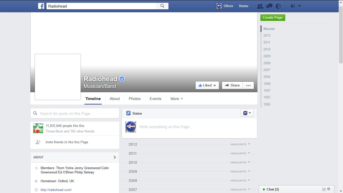Click the new message compose icon in chat
This screenshot has width=343, height=193.
(x=324, y=189)
